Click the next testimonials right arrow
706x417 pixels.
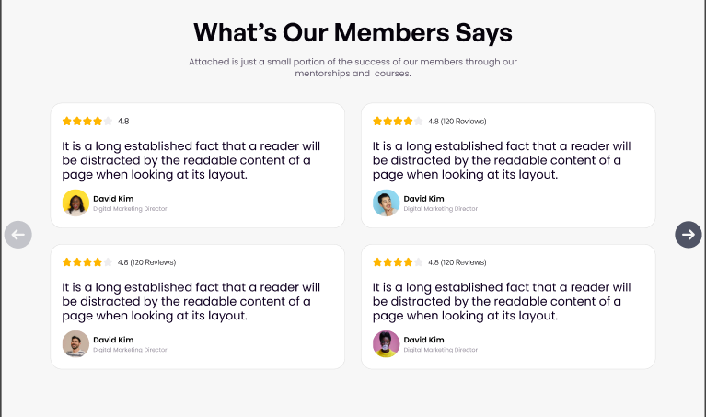(688, 235)
